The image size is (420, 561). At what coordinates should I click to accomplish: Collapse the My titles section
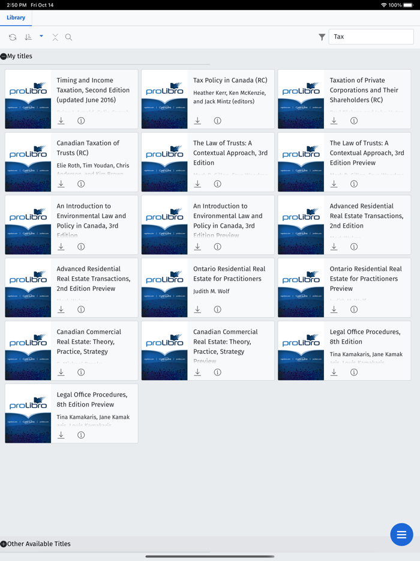pyautogui.click(x=4, y=56)
